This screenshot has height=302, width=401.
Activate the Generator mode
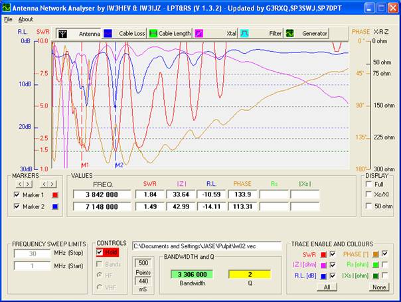290,33
